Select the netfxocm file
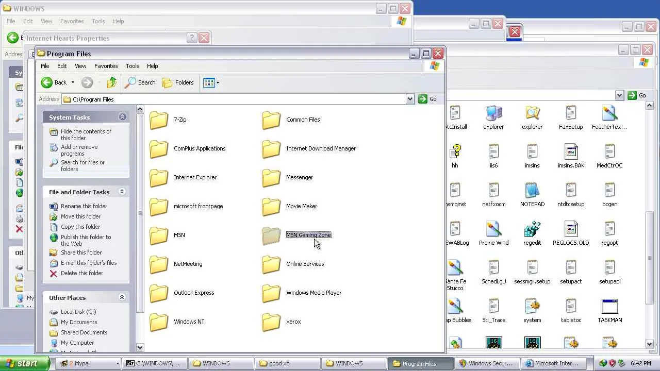660x371 pixels. click(x=493, y=194)
